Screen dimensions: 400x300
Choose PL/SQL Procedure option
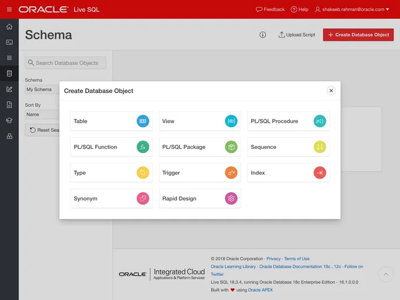288,121
